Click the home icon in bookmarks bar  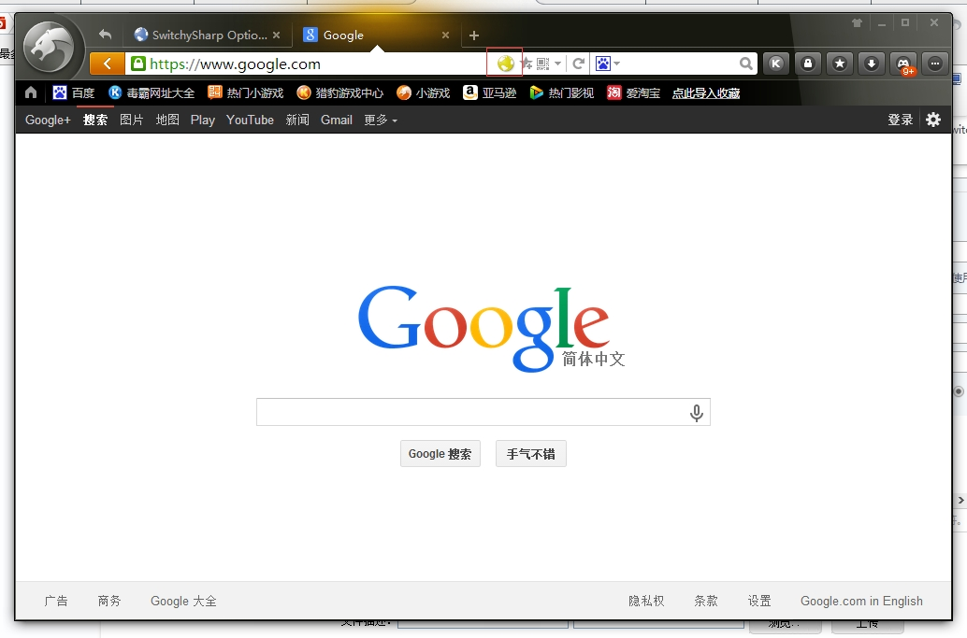[x=31, y=92]
